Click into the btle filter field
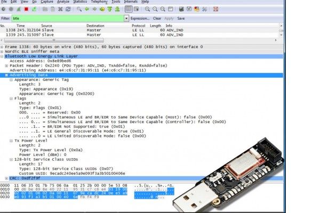 [x=68, y=18]
